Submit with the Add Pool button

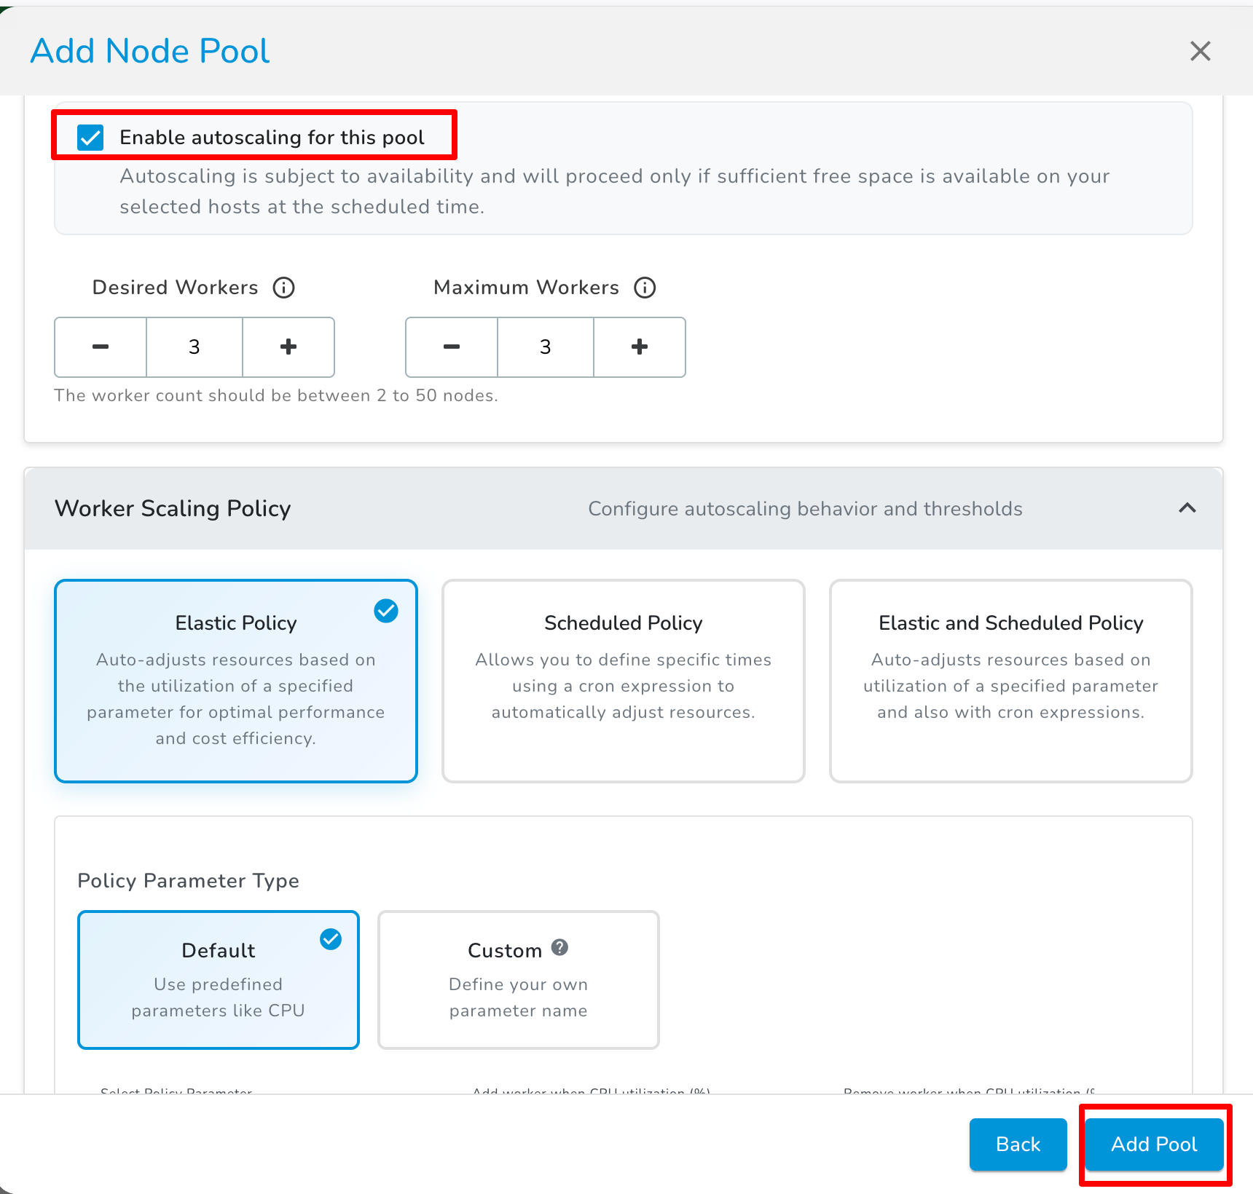pos(1154,1144)
